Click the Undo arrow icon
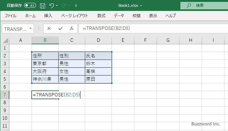228x131 pixels. coord(51,6)
